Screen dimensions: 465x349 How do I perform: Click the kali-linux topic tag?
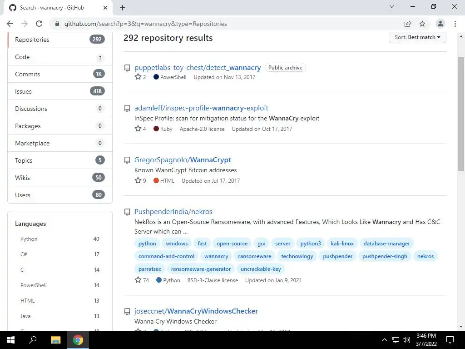[x=342, y=244]
